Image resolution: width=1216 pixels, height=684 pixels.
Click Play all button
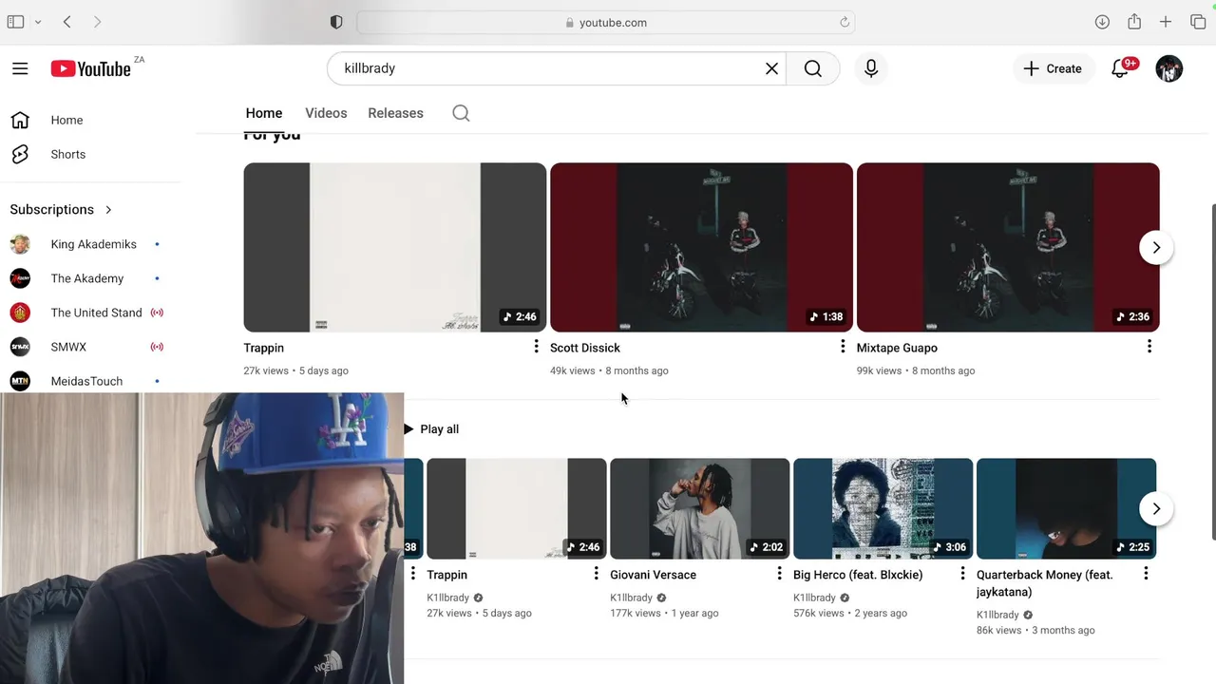tap(431, 429)
